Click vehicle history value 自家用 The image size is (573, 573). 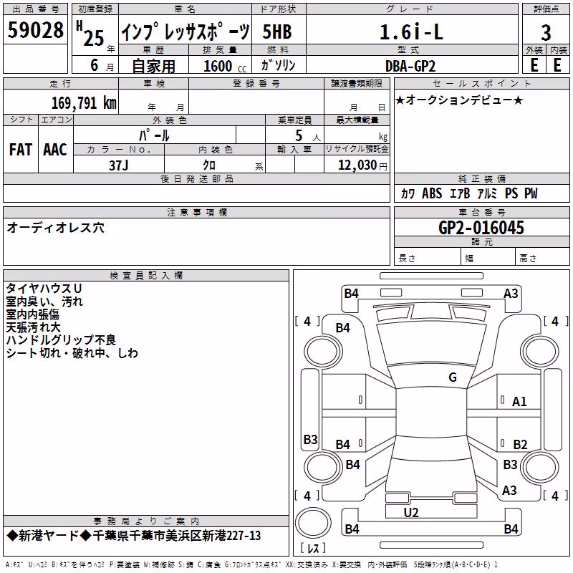[x=153, y=66]
